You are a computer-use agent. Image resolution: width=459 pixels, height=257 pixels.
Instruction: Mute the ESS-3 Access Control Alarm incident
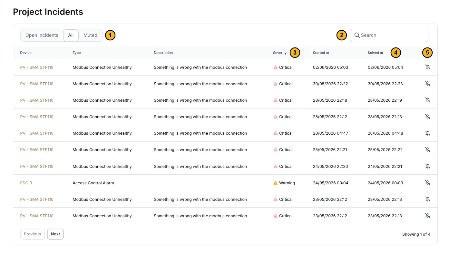coord(427,183)
